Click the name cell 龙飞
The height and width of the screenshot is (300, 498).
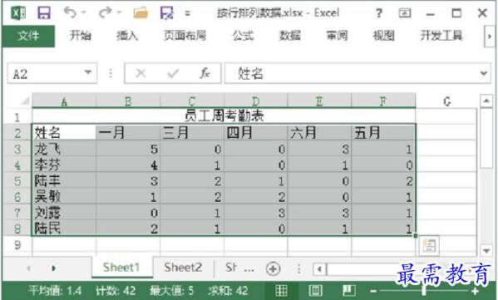pyautogui.click(x=64, y=149)
